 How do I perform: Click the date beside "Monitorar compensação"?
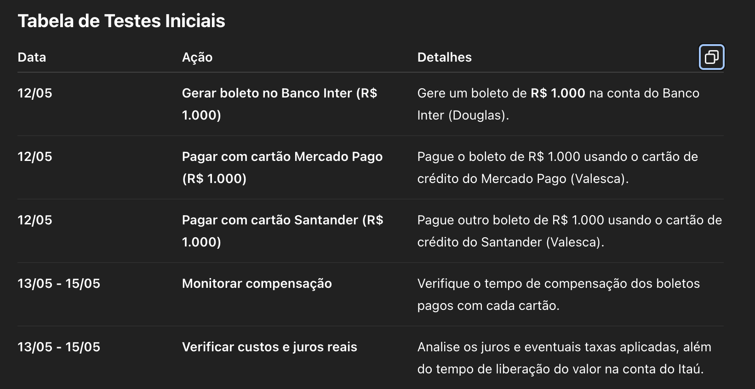tap(59, 283)
